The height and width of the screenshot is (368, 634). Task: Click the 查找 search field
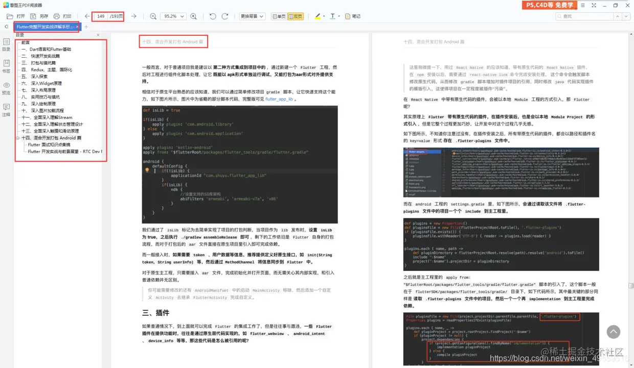click(584, 16)
